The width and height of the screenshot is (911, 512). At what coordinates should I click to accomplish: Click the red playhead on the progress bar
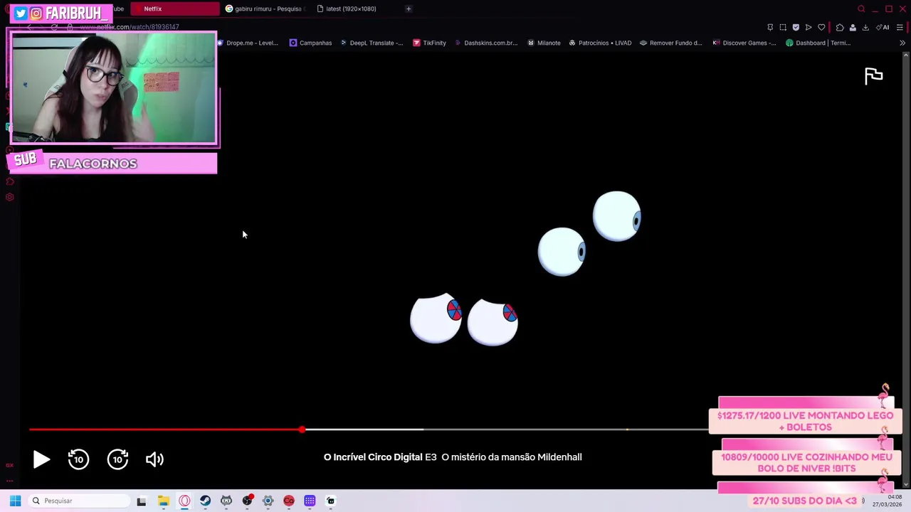pos(302,430)
